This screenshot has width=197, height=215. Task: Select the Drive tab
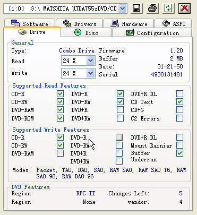click(32, 32)
